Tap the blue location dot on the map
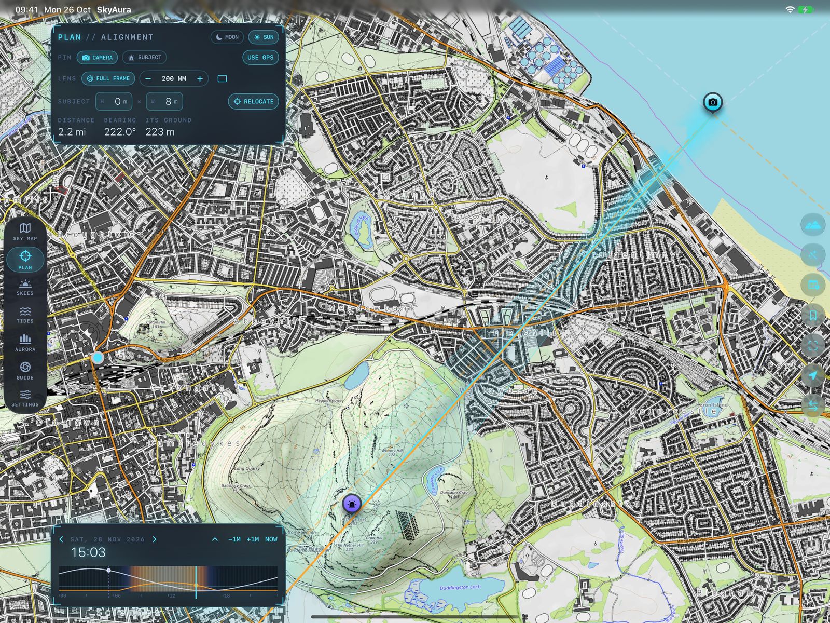Image resolution: width=830 pixels, height=623 pixels. [98, 357]
